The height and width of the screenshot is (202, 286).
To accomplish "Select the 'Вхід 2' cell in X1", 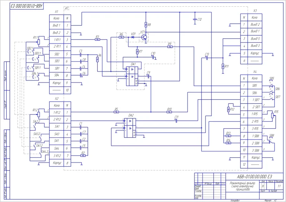I will point(57,33).
